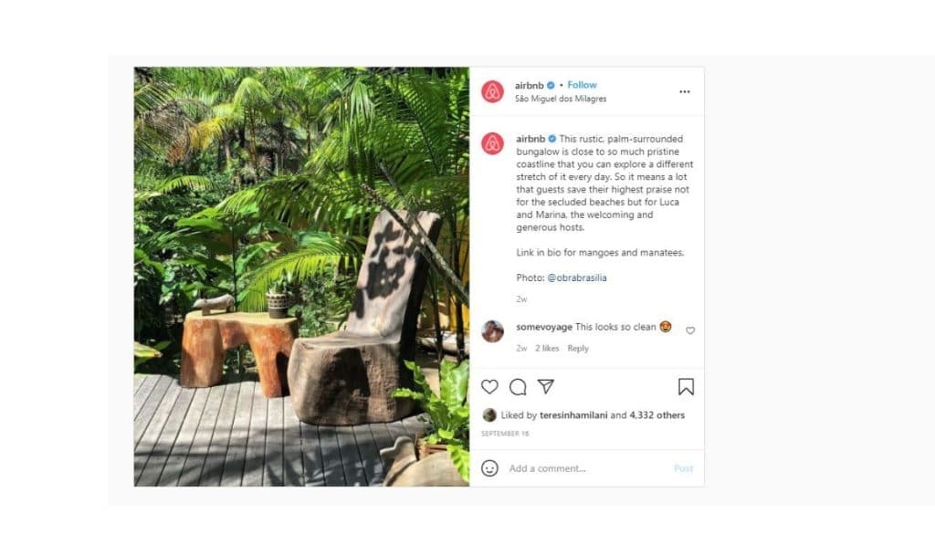Viewport: 935px width, 545px height.
Task: Reply to the somevoyage comment
Action: 578,348
